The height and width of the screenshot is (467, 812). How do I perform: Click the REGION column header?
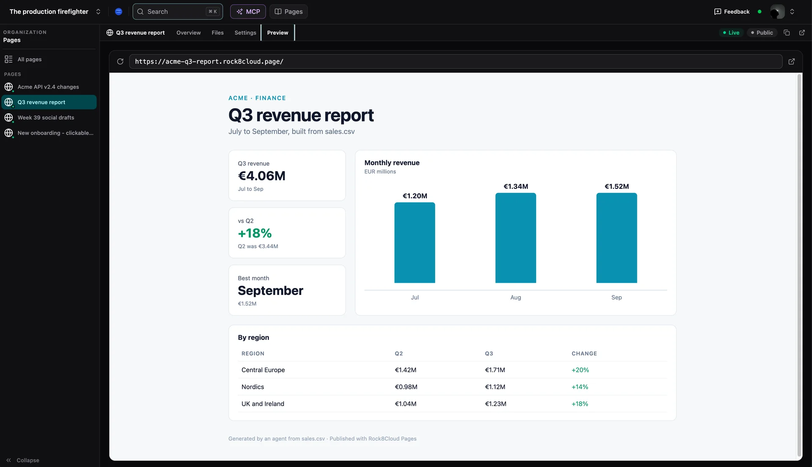(x=253, y=353)
